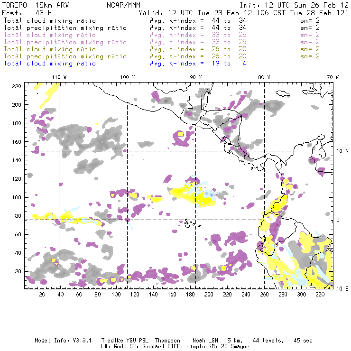The width and height of the screenshot is (351, 351).
Task: Click the '80 W' longitude label
Action: click(x=264, y=77)
